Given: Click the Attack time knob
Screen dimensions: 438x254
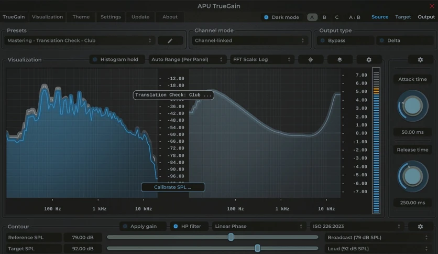Looking at the screenshot, I should 412,105.
